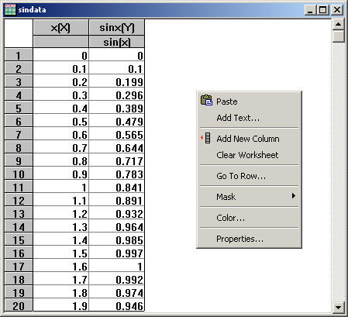Click the scroll up arrow
Viewport: 348px width, 317px height.
tap(338, 24)
